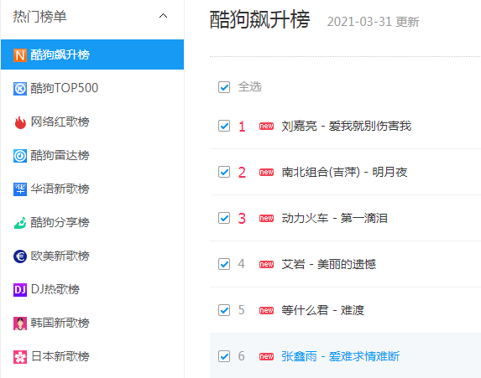
Task: Toggle the 全选 select-all checkbox
Action: (224, 87)
